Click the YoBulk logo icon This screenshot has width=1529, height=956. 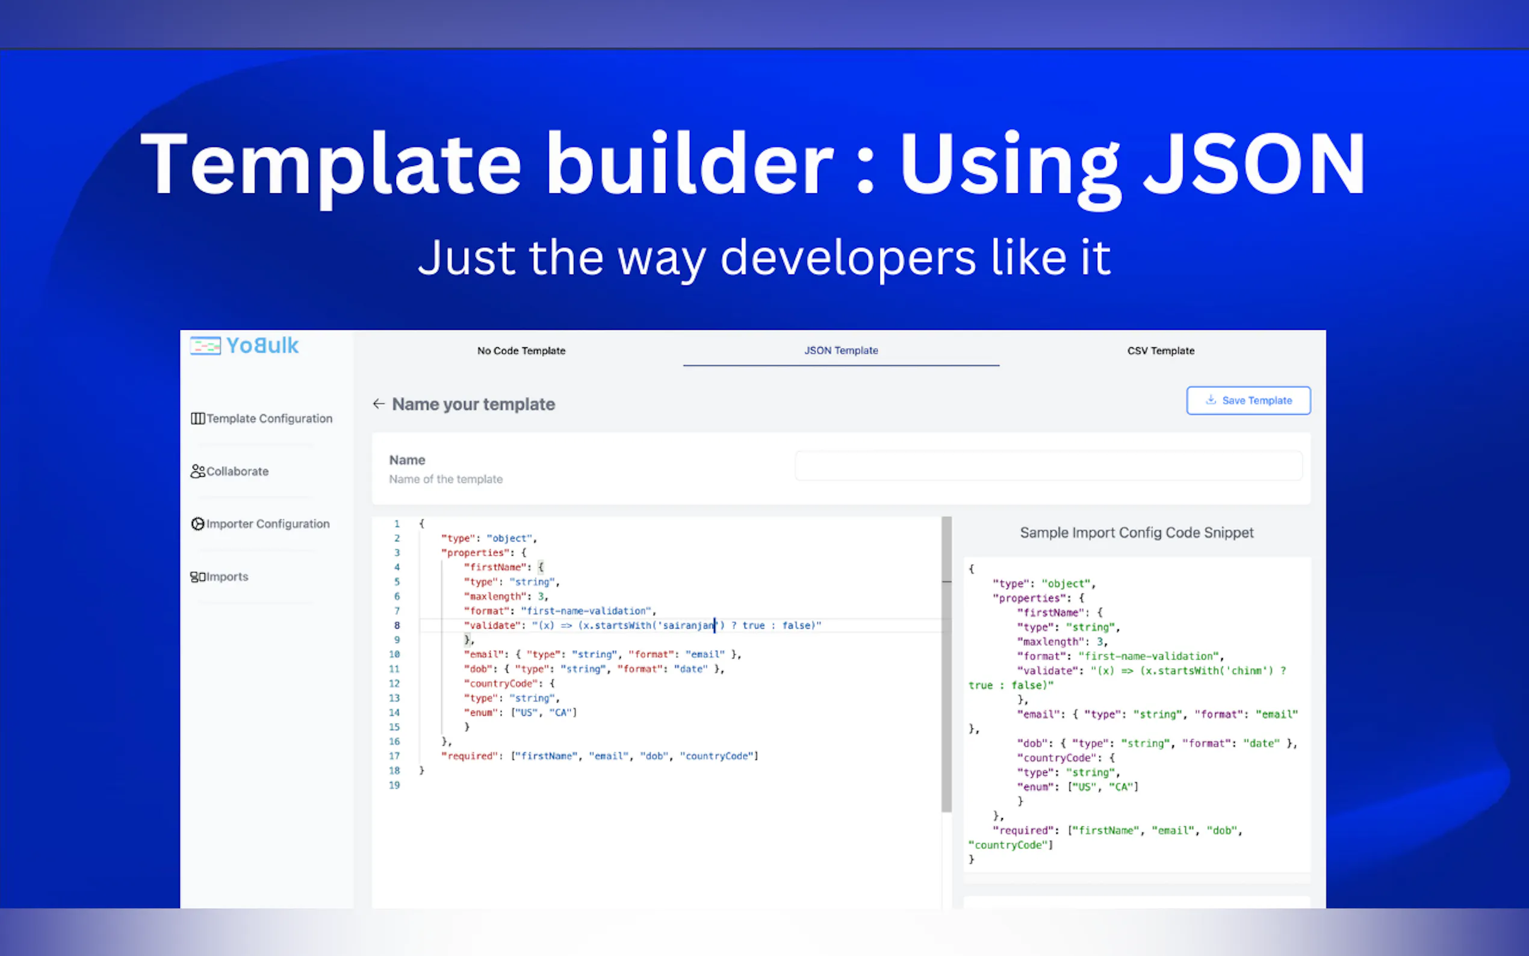point(205,346)
